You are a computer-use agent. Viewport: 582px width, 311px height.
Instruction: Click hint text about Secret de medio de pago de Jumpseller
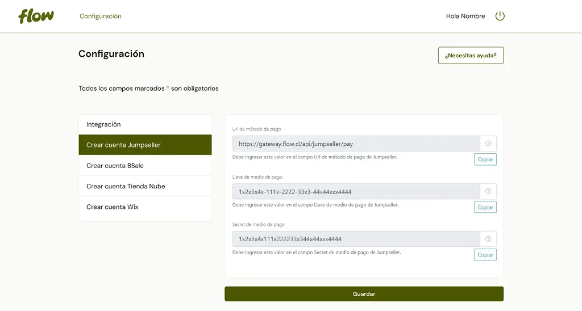pos(317,252)
